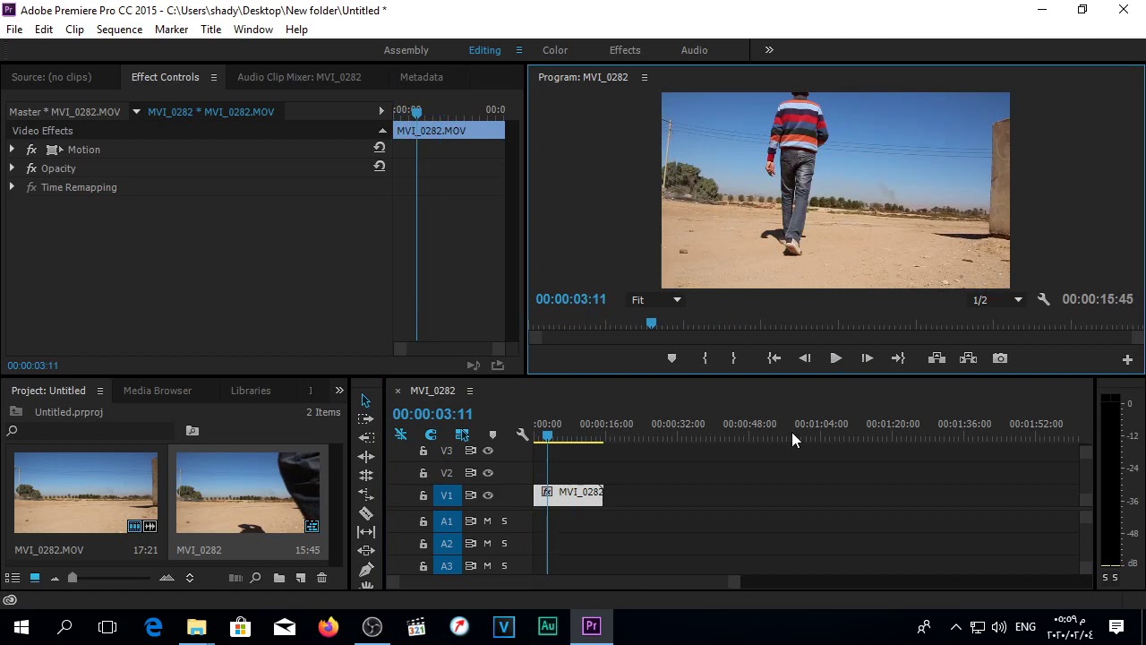
Task: Open Master MVI_0282.MOV clip dropdown arrow
Action: pos(136,112)
